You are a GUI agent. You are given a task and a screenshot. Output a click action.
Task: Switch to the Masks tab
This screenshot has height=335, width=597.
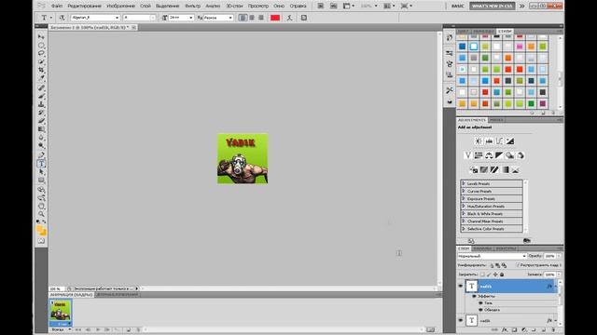[x=496, y=120]
